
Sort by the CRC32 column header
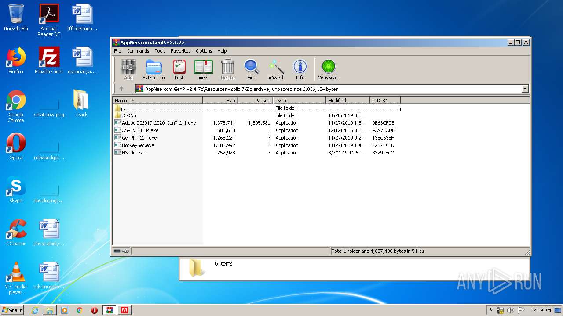point(385,101)
